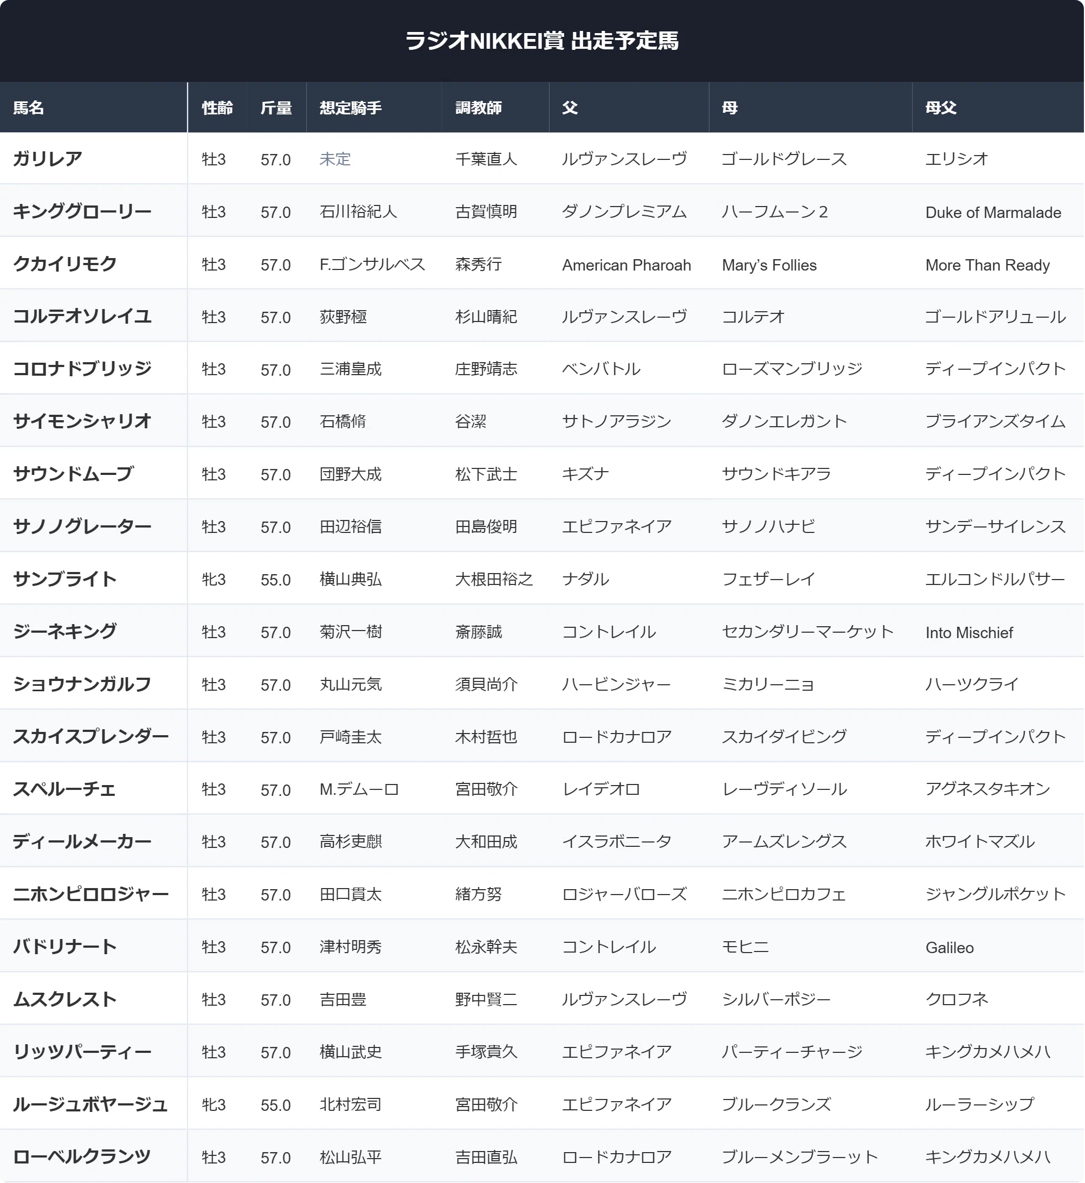Select the horse name キンググローリー

click(x=82, y=211)
